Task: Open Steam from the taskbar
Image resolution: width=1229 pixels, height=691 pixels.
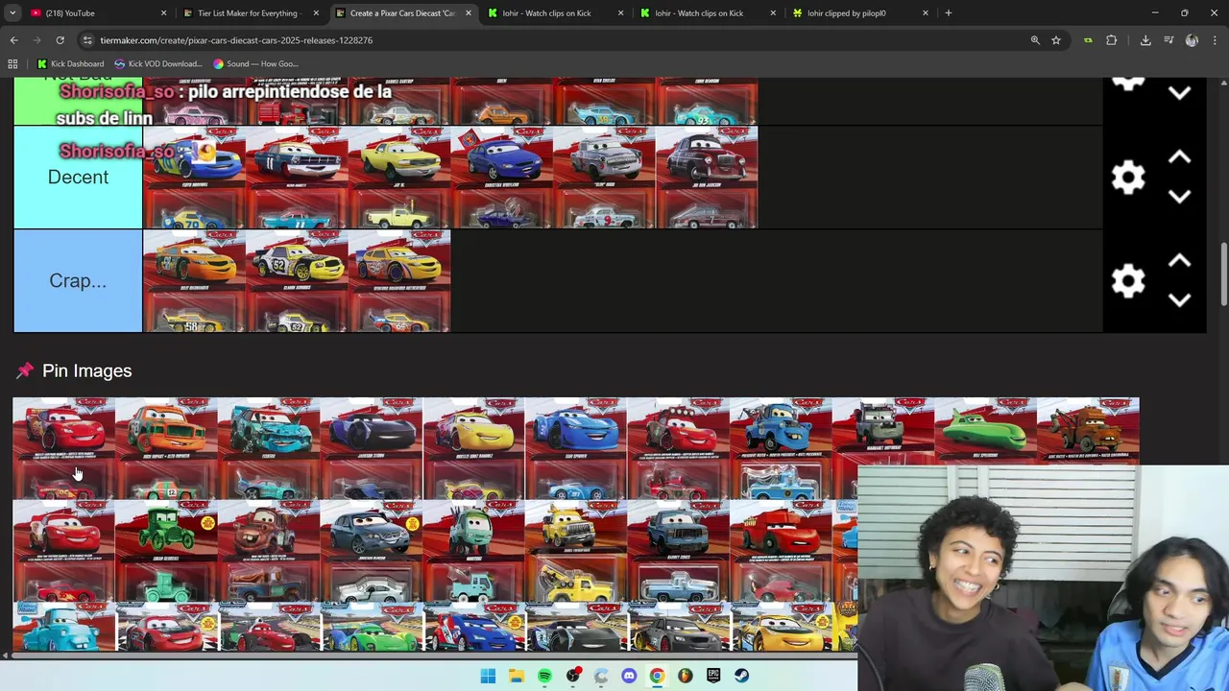Action: [x=741, y=676]
